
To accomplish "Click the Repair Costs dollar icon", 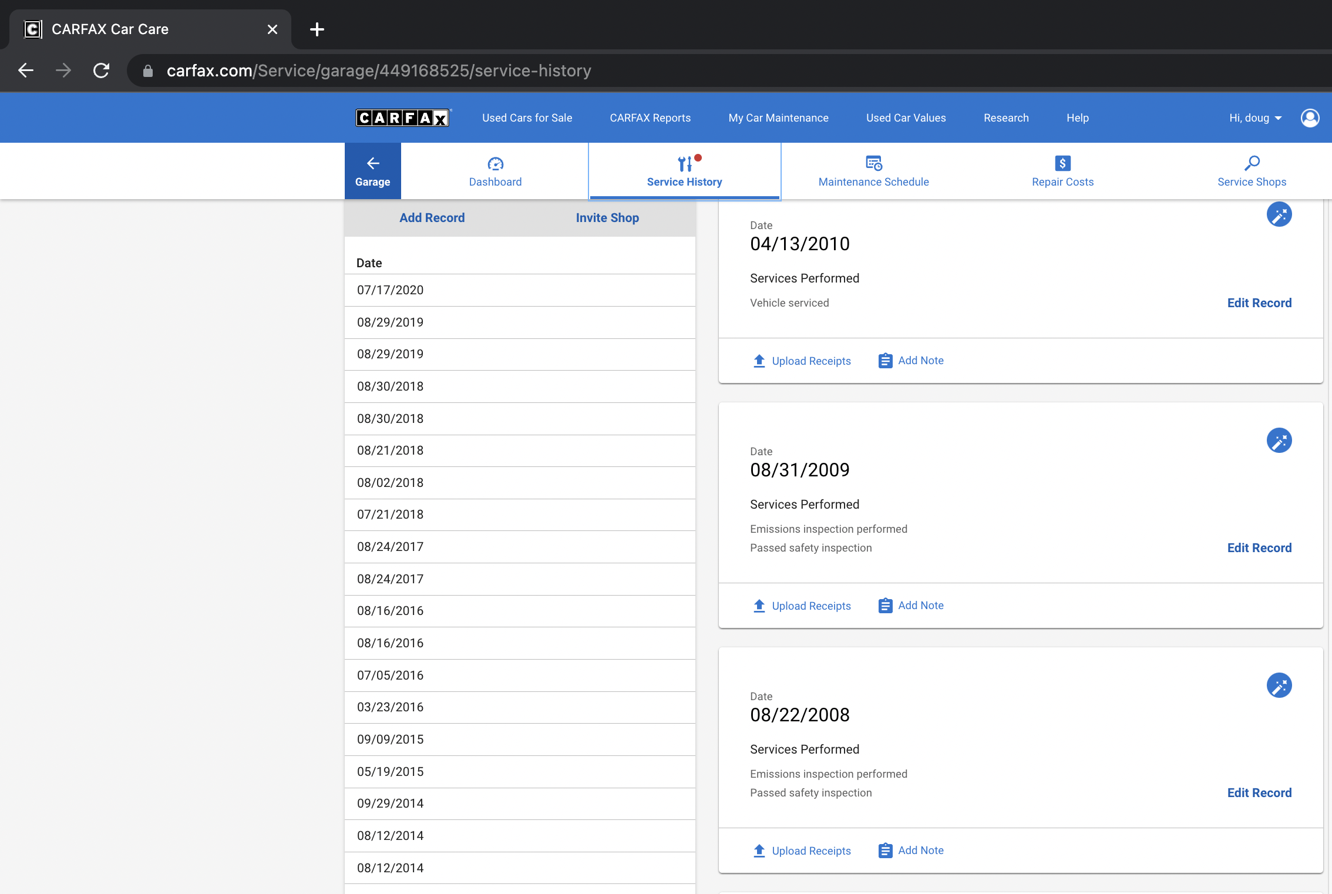I will point(1063,163).
